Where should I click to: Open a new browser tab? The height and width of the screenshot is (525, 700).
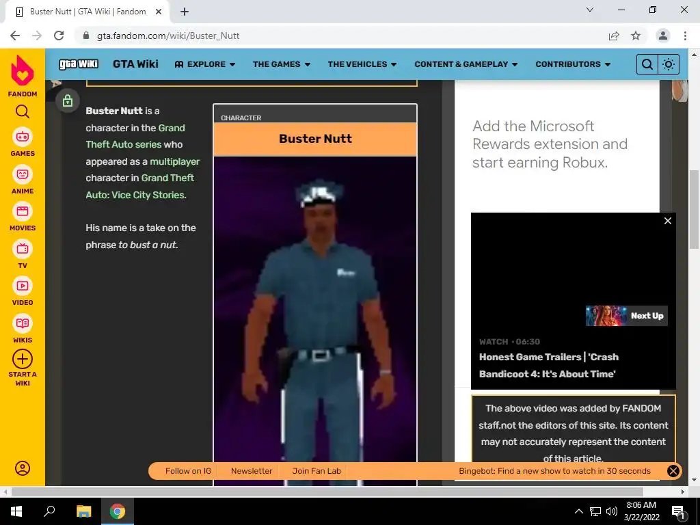tap(185, 12)
